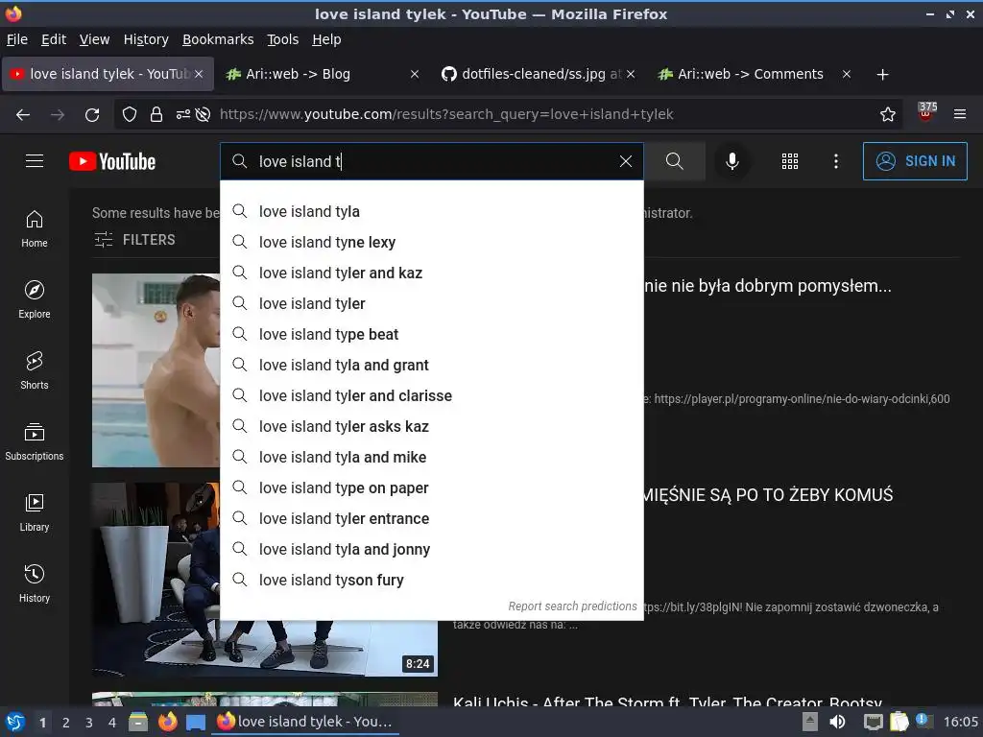This screenshot has height=737, width=983.
Task: Select suggestion 'love island tyla and jonny'
Action: tap(432, 549)
